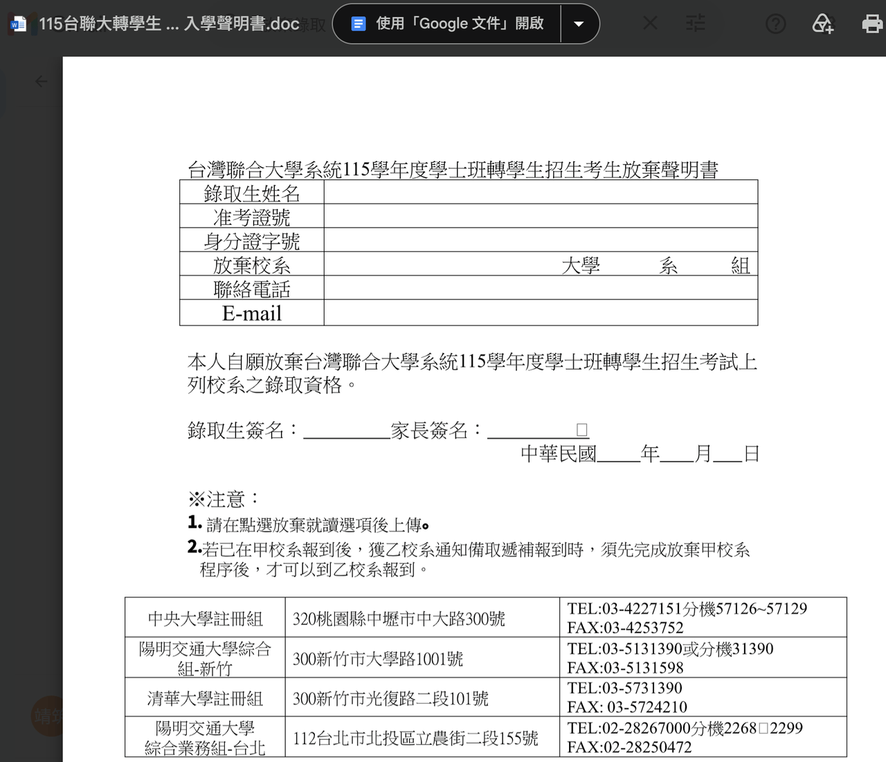Screen dimensions: 886x762
Task: Select the 清華大學註冊組 cell
Action: tap(205, 698)
